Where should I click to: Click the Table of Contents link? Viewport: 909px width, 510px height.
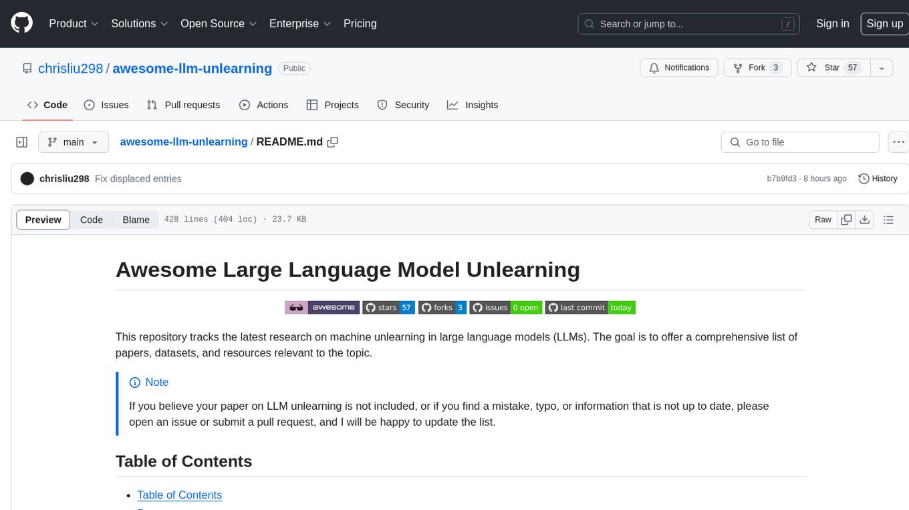[179, 495]
